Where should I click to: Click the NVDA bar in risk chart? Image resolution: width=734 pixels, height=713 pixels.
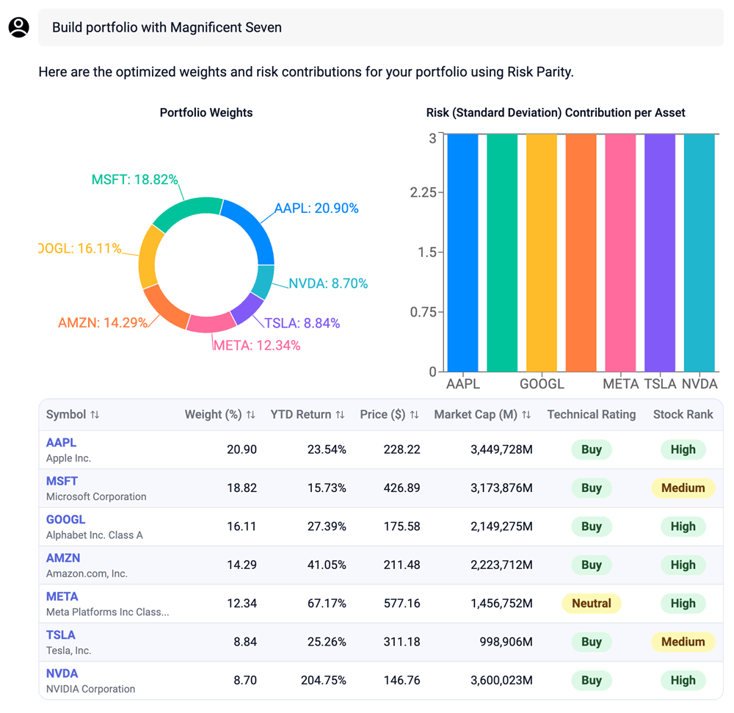pos(699,253)
